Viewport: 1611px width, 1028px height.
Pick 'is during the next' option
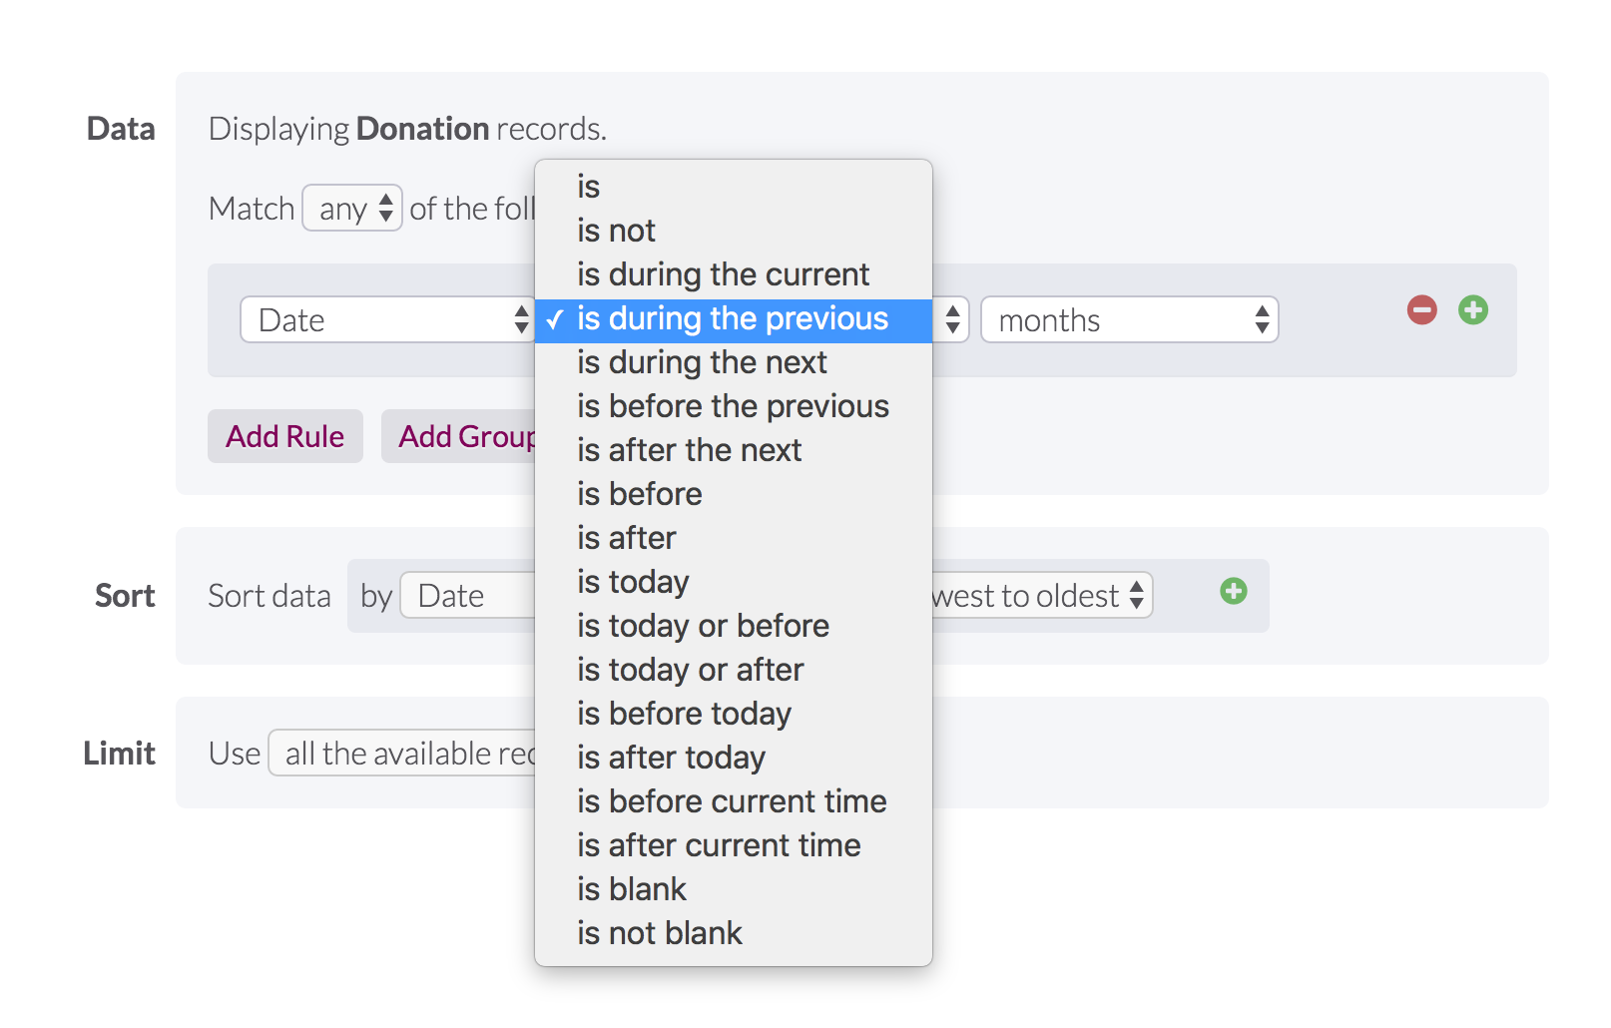coord(702,363)
